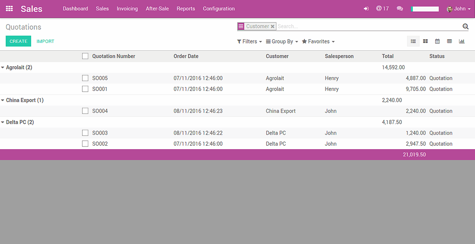Click the search magnifier icon

pos(465,27)
